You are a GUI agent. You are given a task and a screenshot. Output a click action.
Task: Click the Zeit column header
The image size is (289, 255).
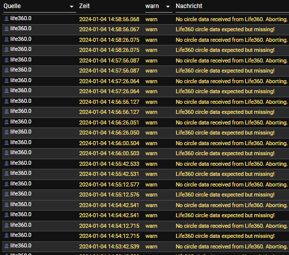pos(84,6)
